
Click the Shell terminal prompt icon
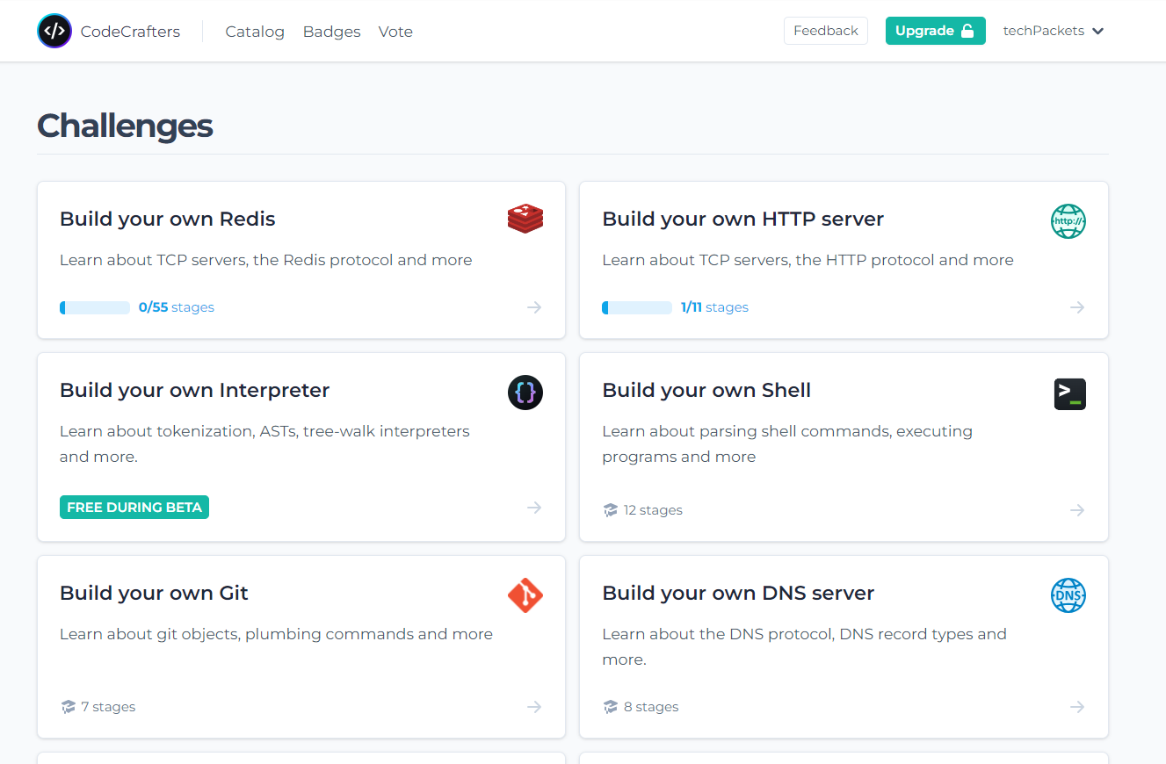1069,393
